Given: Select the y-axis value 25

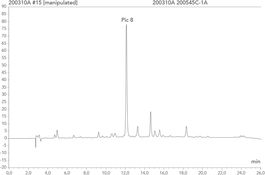Looking at the screenshot, I should tap(4, 102).
